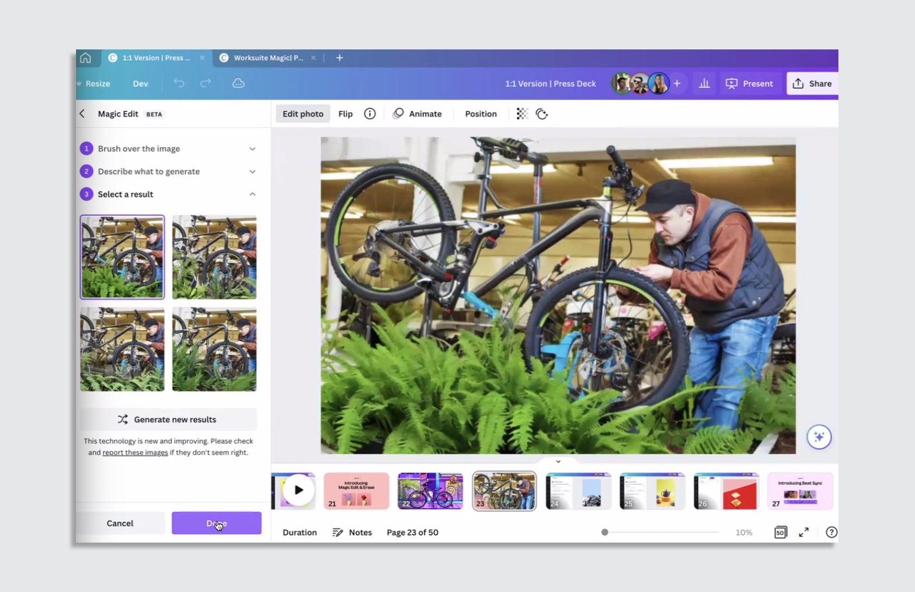Open the Share dialog
The width and height of the screenshot is (915, 592).
click(x=812, y=84)
